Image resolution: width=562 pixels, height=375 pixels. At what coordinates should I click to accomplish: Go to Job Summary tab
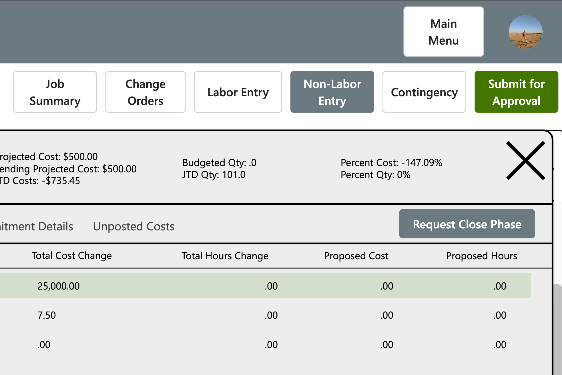click(55, 92)
